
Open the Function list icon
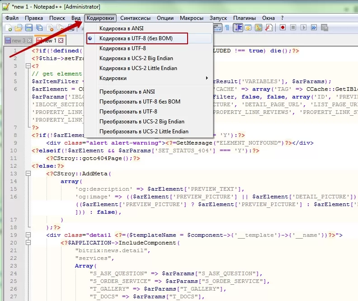pyautogui.click(x=269, y=28)
